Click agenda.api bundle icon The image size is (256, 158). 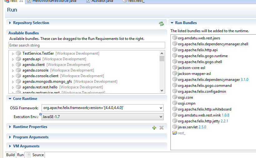point(18,59)
